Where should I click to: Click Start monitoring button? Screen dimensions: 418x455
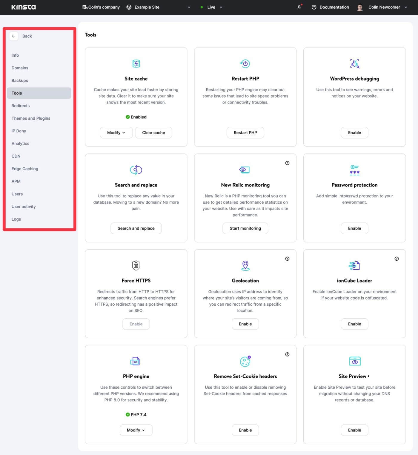245,228
